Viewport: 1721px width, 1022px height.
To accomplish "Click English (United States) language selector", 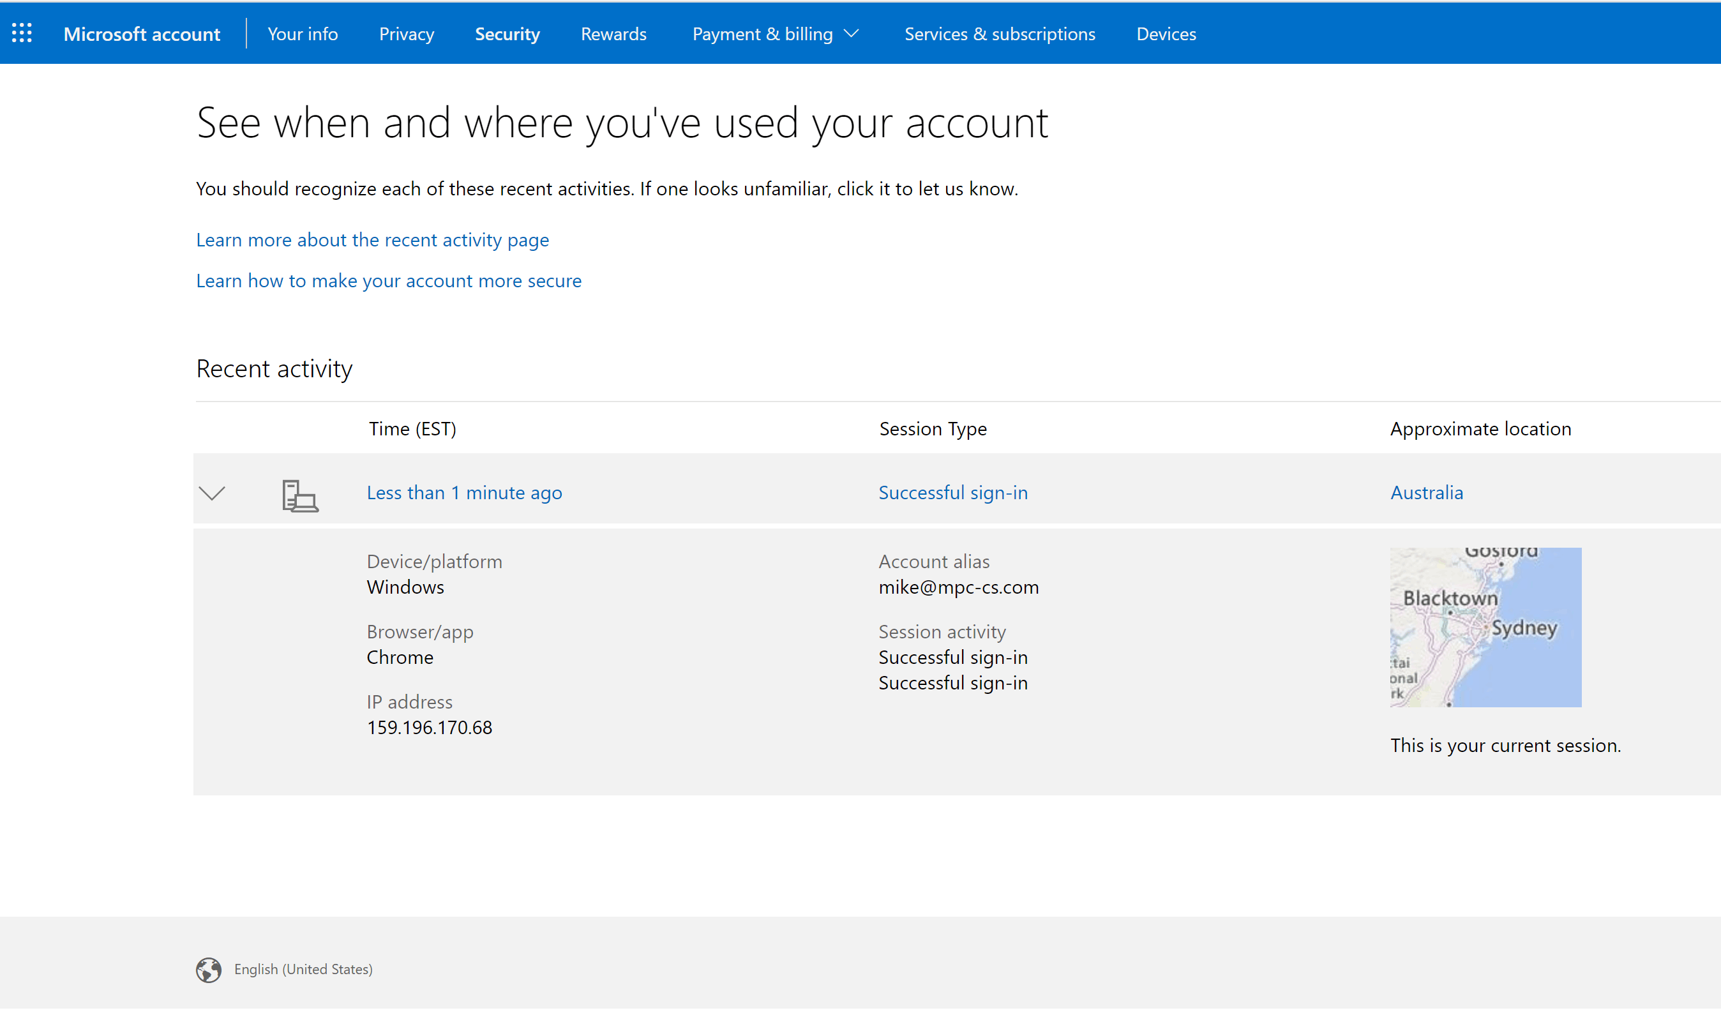I will pos(303,969).
